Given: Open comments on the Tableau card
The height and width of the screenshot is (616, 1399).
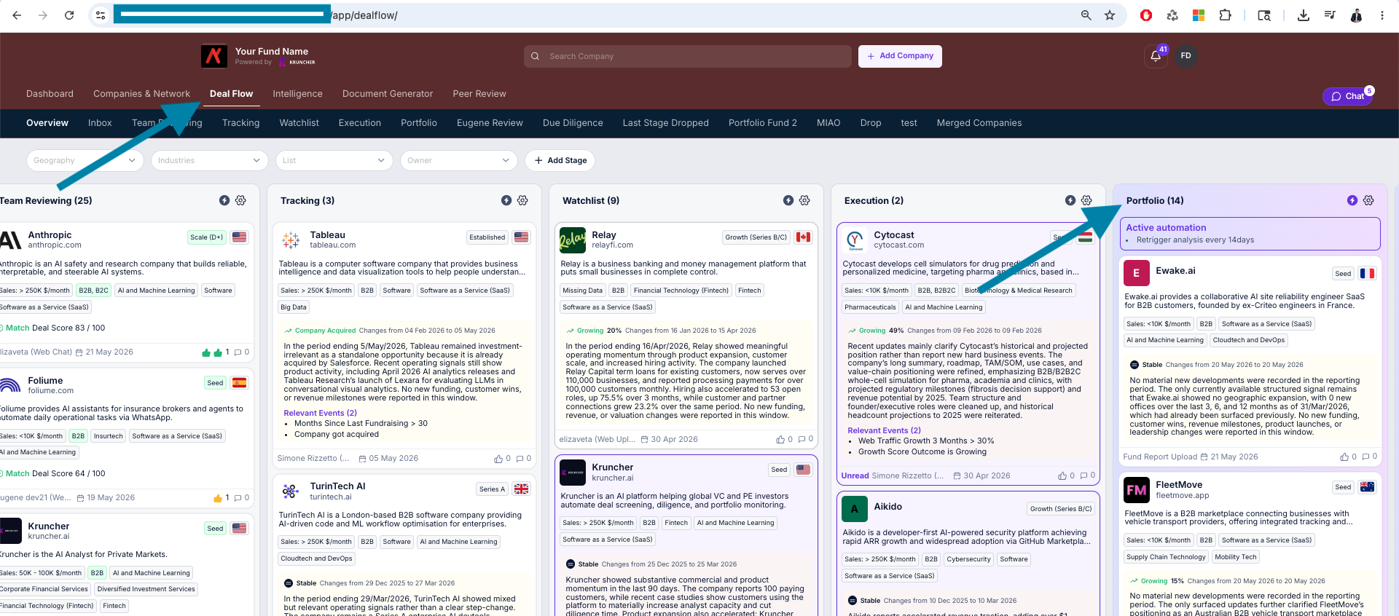Looking at the screenshot, I should coord(520,459).
